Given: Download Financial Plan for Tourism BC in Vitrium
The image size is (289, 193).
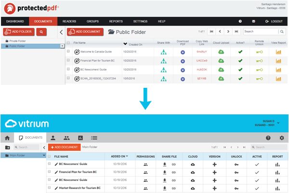Looking at the screenshot, I should pyautogui.click(x=165, y=172).
